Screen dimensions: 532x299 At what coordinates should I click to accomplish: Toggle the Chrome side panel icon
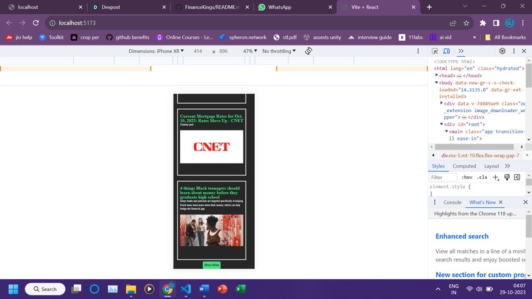496,22
